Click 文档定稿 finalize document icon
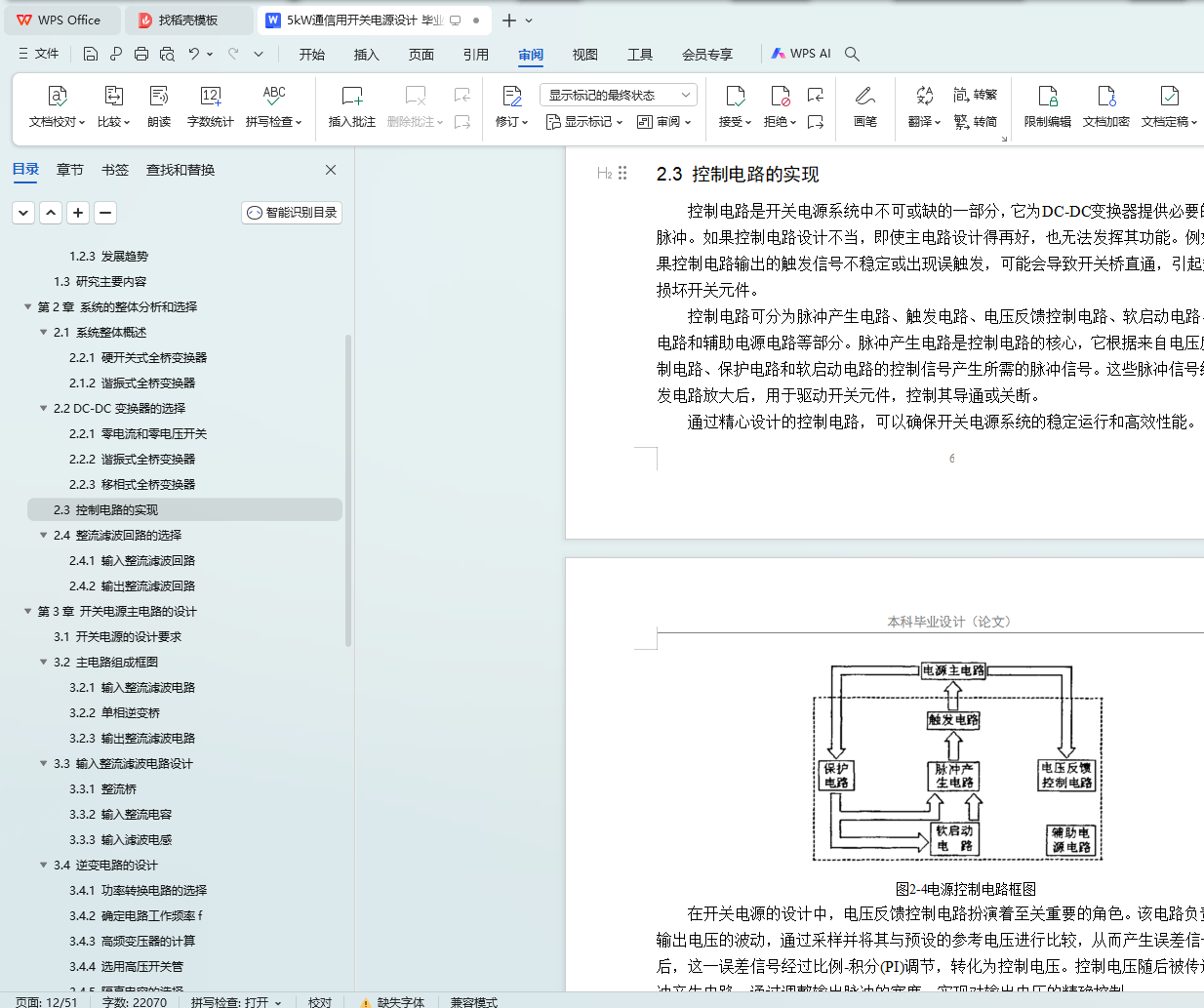The image size is (1204, 1008). pos(1169,96)
